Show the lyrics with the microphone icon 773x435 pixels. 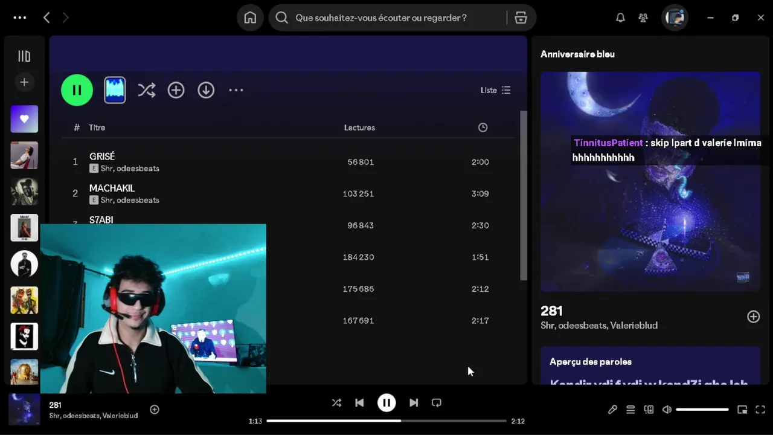[612, 410]
